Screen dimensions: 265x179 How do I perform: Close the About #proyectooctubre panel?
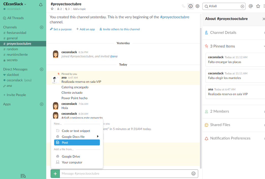click(263, 19)
